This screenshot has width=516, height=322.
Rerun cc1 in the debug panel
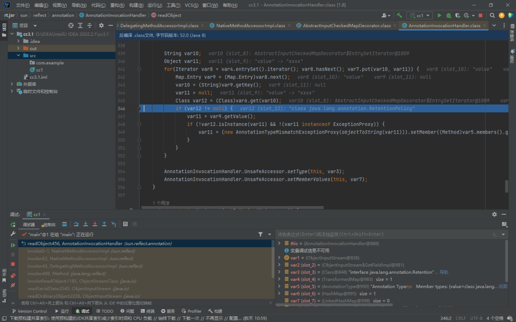(13, 224)
